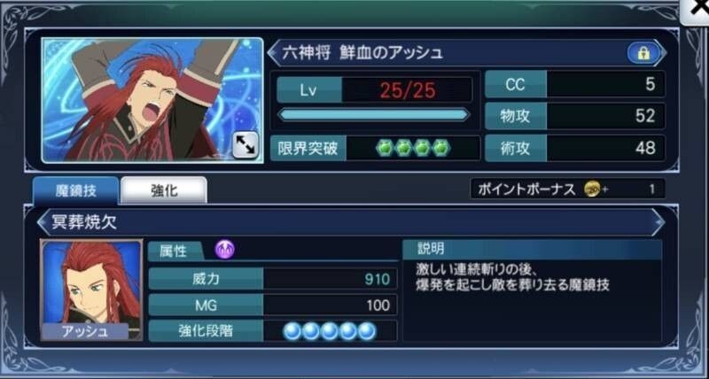Close the card detail window
The width and height of the screenshot is (709, 379).
(x=697, y=10)
